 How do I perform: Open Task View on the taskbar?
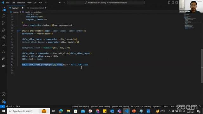pyautogui.click(x=53, y=111)
